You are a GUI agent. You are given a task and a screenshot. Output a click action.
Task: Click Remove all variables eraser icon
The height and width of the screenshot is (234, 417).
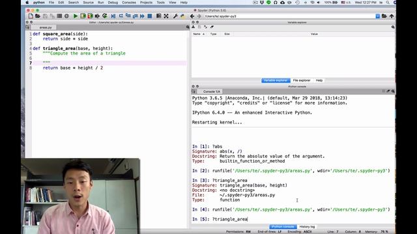(212, 27)
